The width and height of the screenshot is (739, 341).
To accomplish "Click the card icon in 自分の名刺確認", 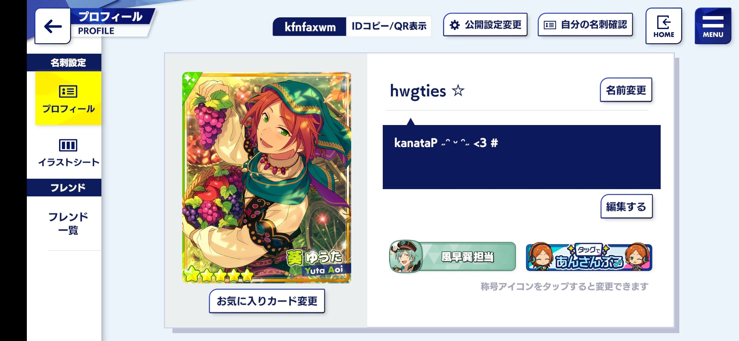I will pos(550,25).
